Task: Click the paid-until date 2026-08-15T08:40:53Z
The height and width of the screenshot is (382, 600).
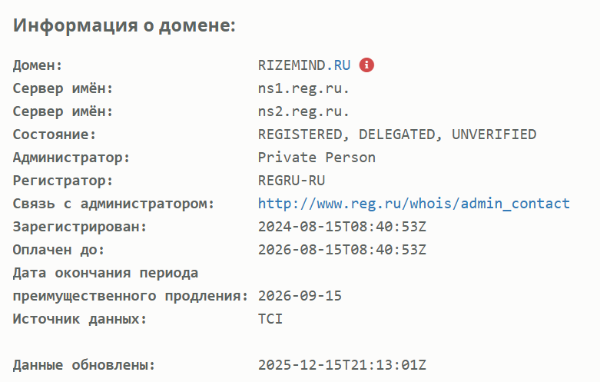Action: click(x=342, y=250)
